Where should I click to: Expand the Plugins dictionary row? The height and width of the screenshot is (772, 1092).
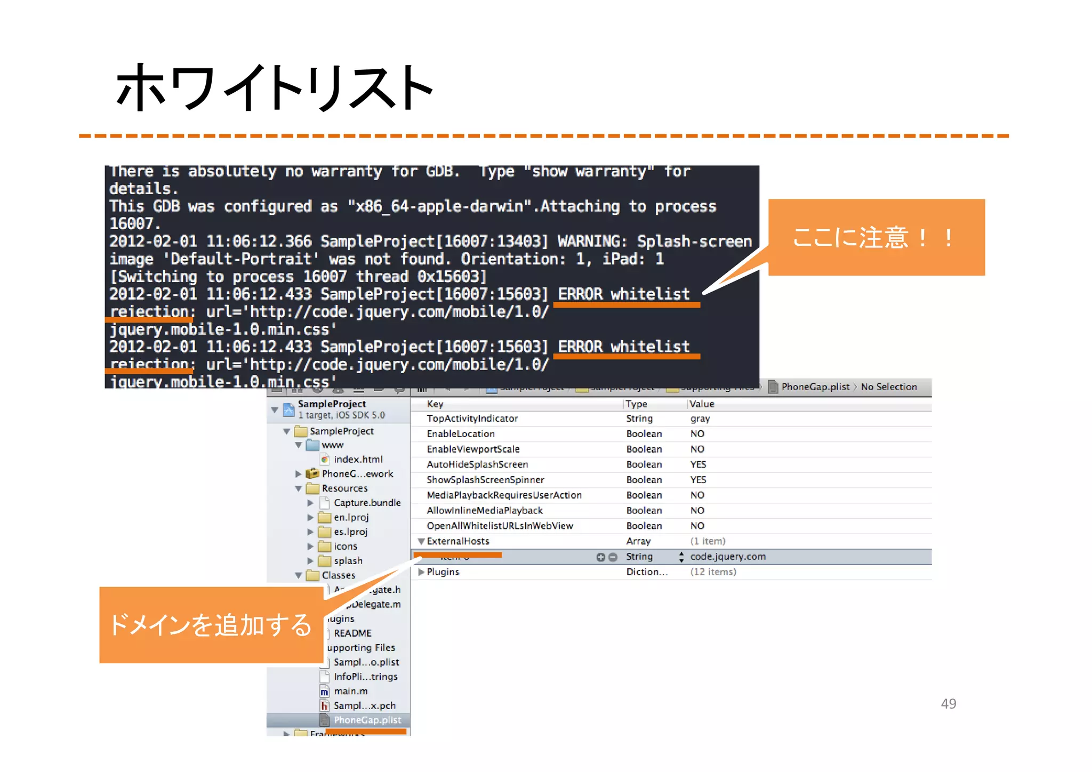tap(421, 572)
